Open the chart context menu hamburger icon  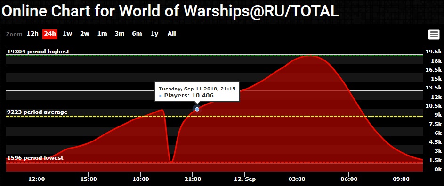coord(434,34)
